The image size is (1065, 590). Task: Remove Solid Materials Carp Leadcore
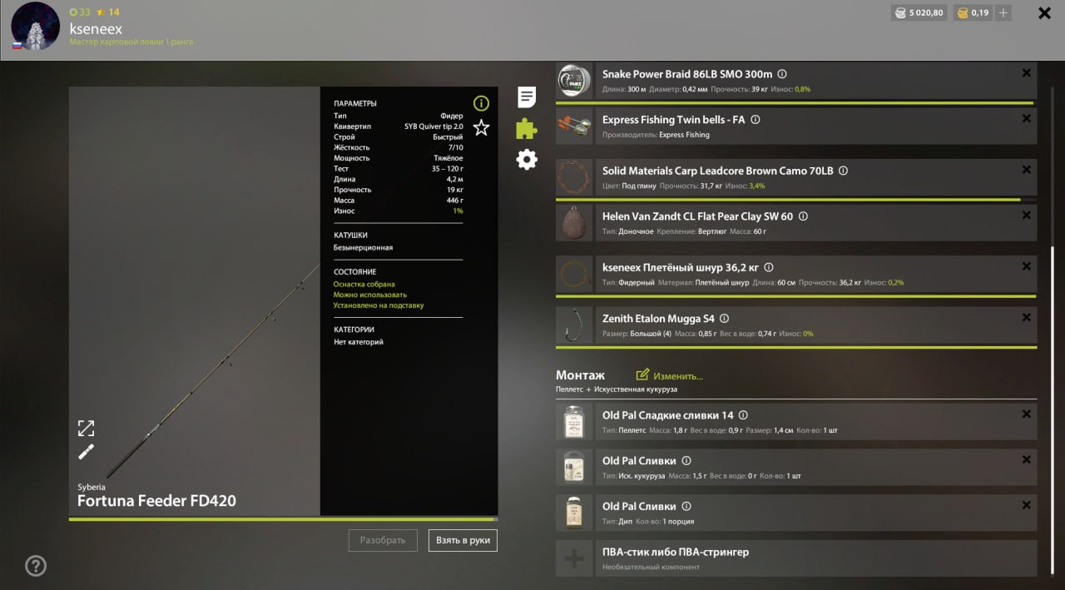click(1026, 170)
